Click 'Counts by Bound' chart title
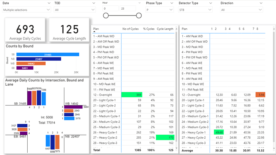The image size is (276, 155). click(x=20, y=46)
